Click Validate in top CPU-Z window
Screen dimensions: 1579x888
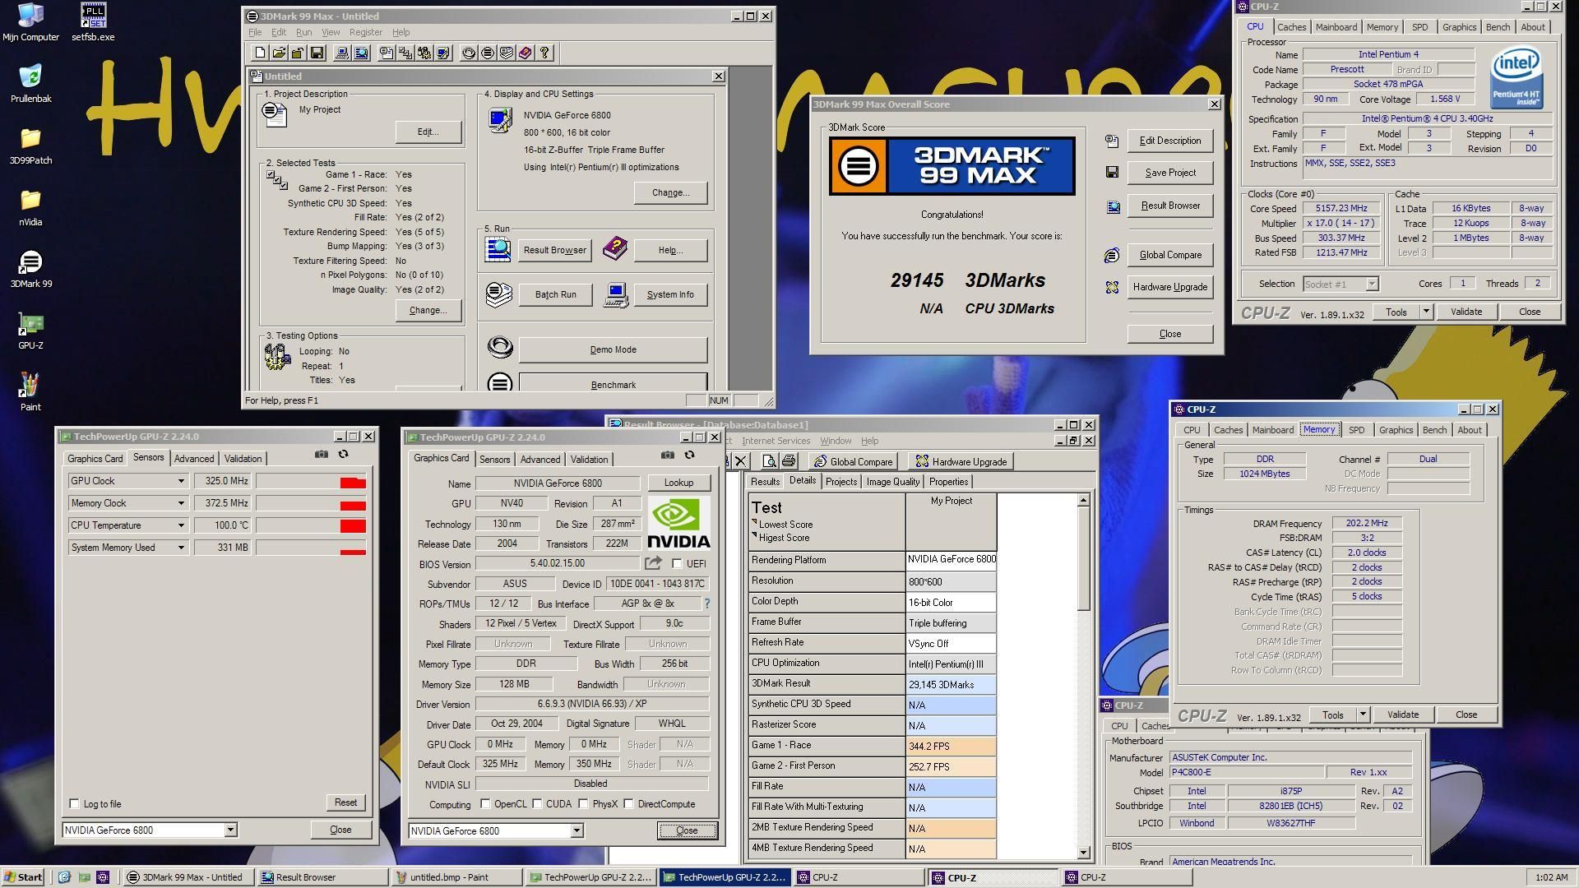pos(1466,312)
